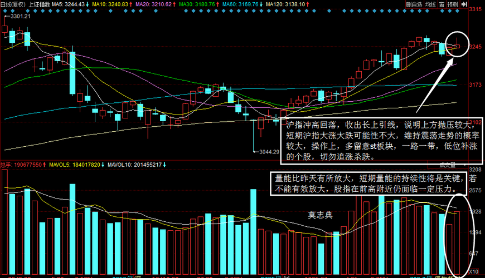This screenshot has height=278, width=485.
Task: Open the 预测 forecast button
Action: pos(453,4)
